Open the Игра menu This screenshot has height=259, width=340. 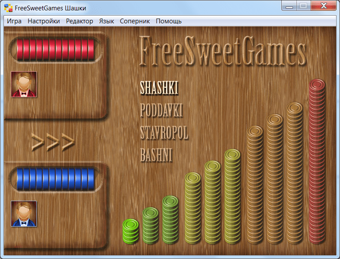pos(14,21)
